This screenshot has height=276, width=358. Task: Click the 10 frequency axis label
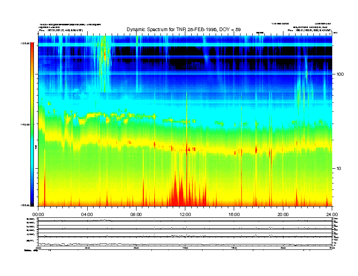339,169
